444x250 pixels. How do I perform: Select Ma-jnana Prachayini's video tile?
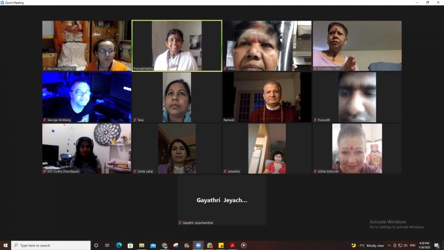pos(87,46)
